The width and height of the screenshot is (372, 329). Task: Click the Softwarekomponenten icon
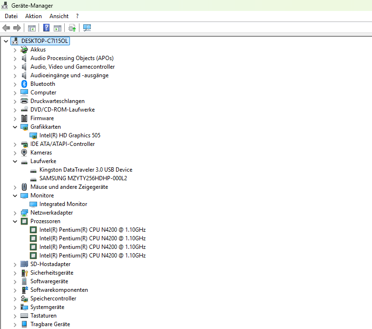pyautogui.click(x=25, y=289)
